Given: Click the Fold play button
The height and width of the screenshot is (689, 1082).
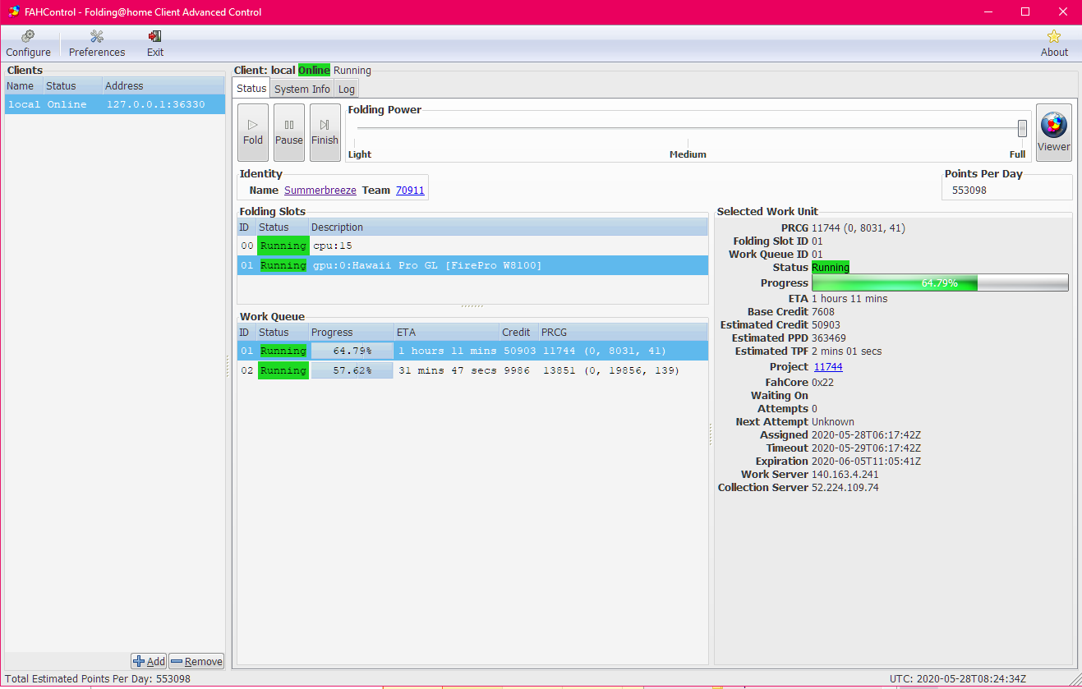Looking at the screenshot, I should click(253, 132).
